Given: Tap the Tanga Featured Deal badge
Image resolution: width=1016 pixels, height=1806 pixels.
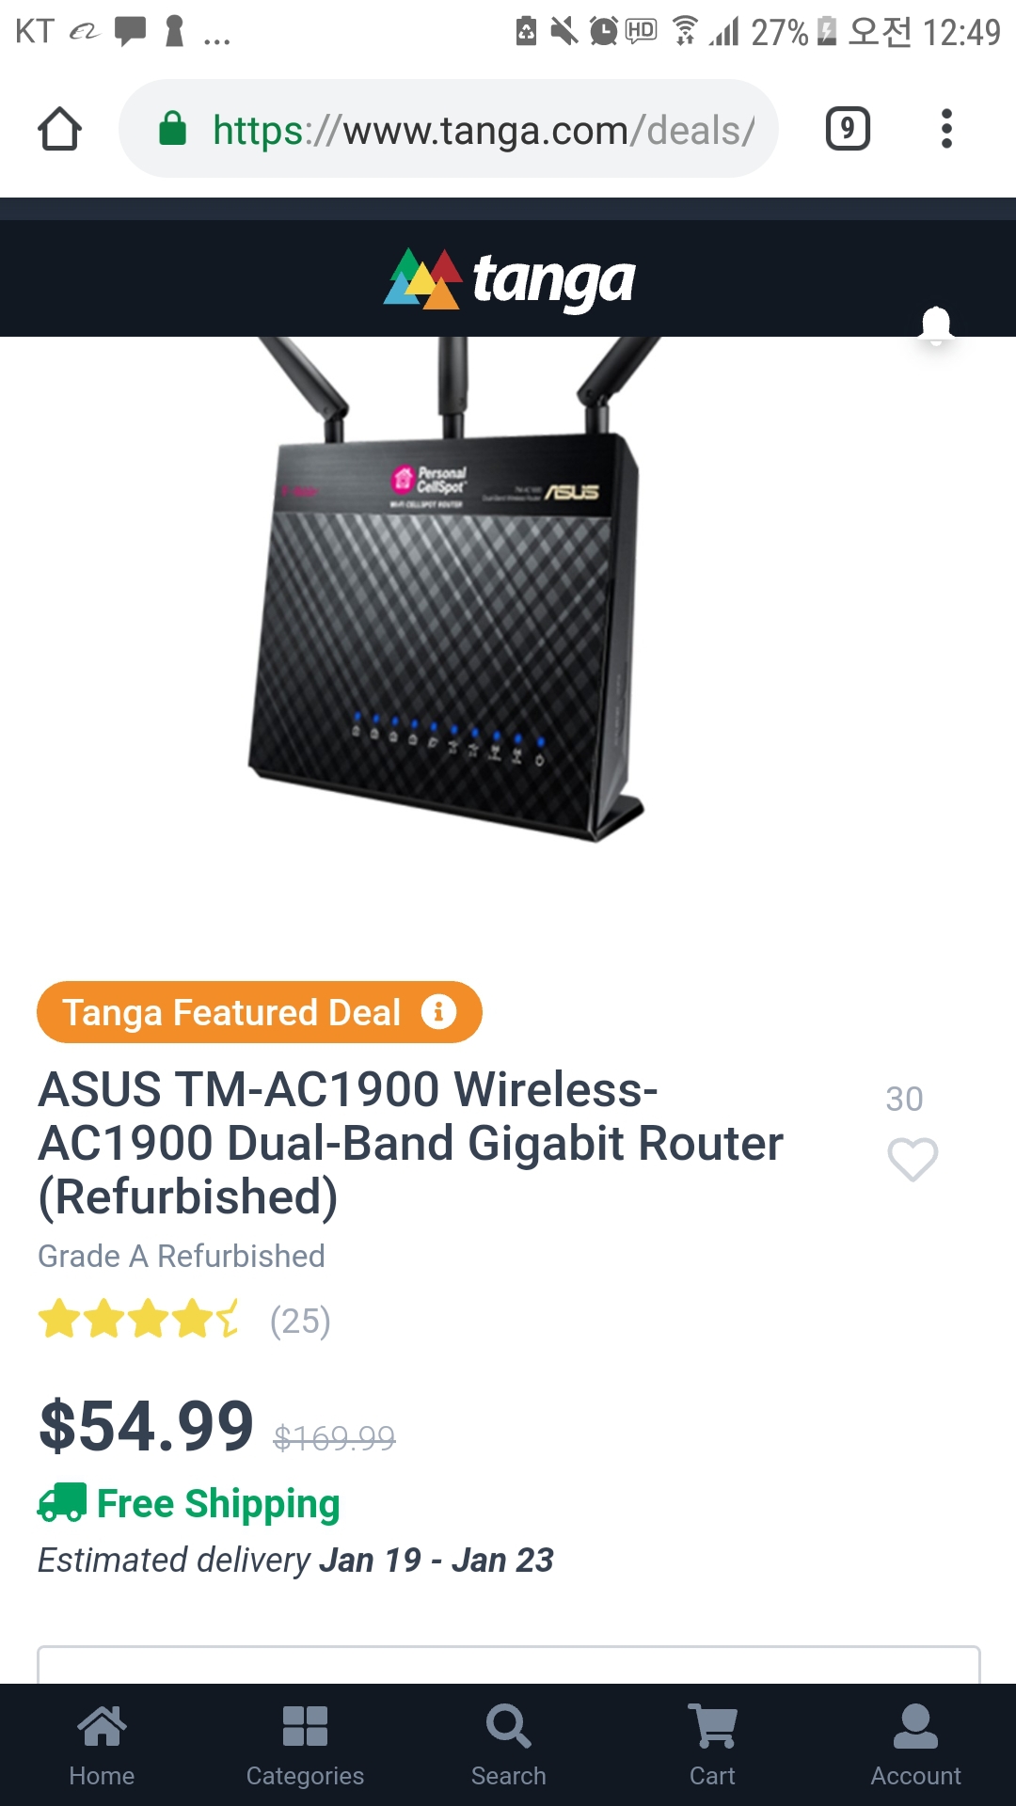Looking at the screenshot, I should tap(259, 1012).
